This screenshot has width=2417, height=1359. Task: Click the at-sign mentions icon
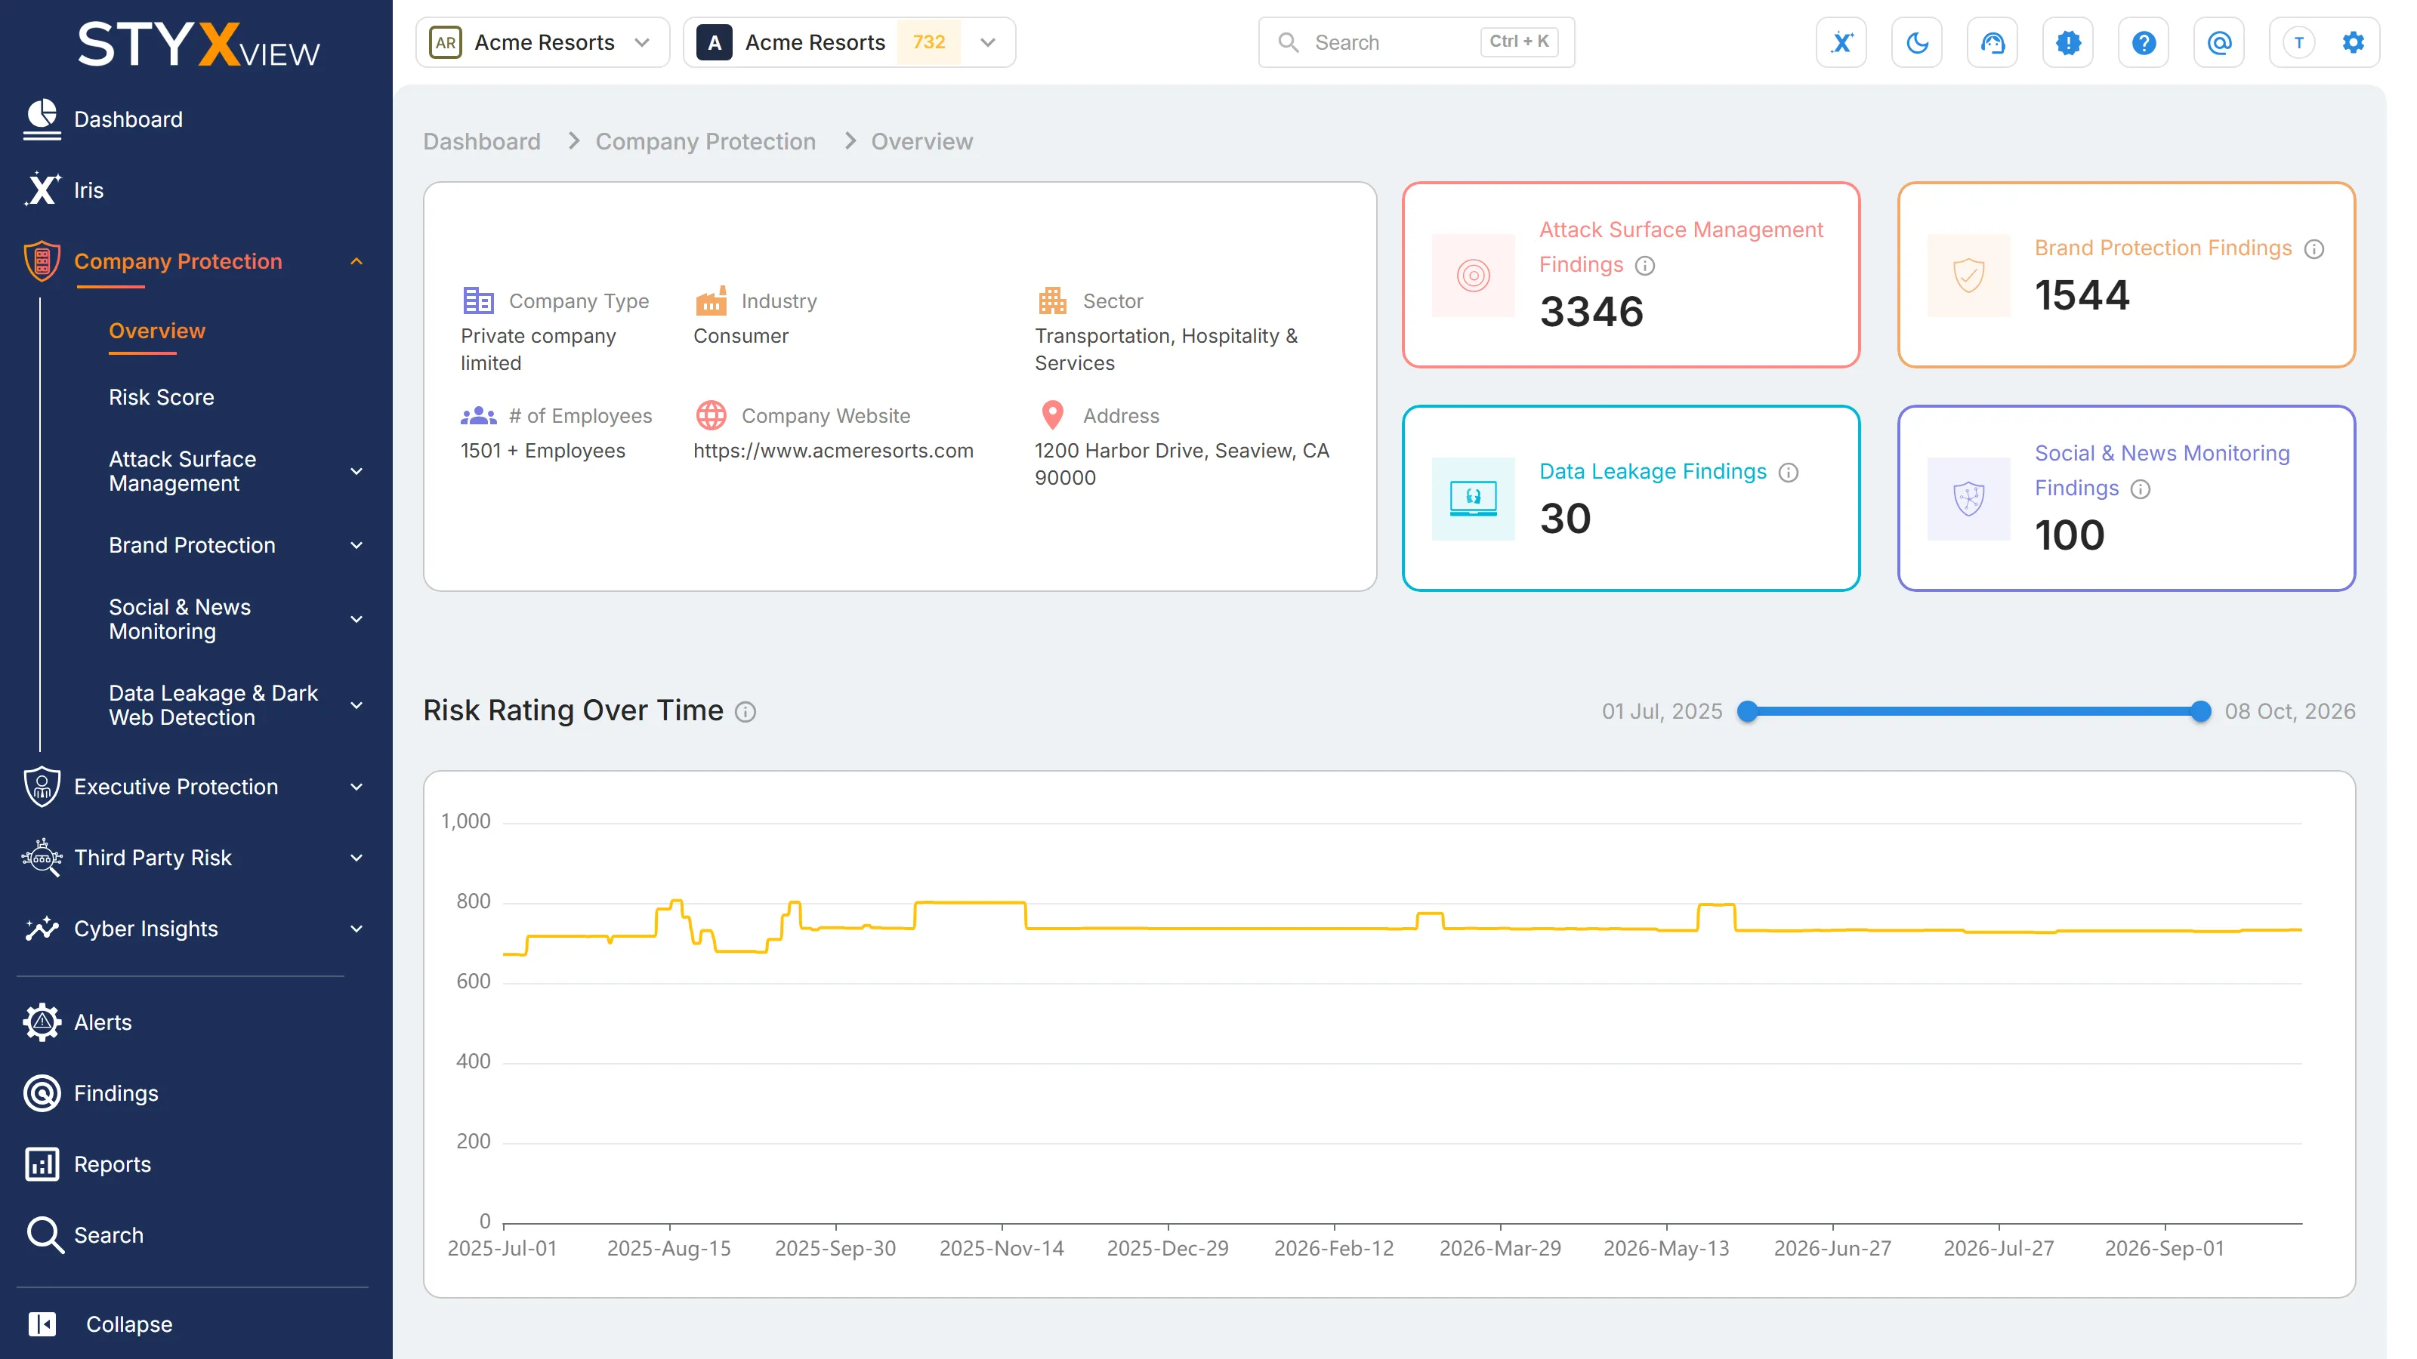(2219, 42)
